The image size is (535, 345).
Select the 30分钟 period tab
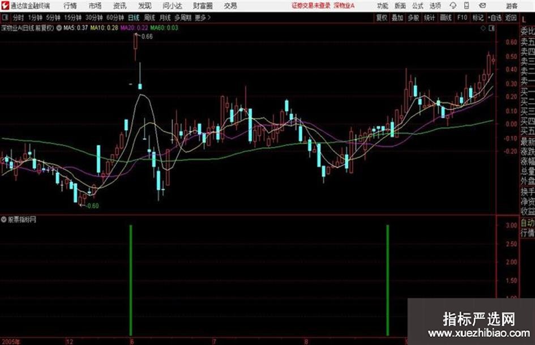click(x=94, y=18)
